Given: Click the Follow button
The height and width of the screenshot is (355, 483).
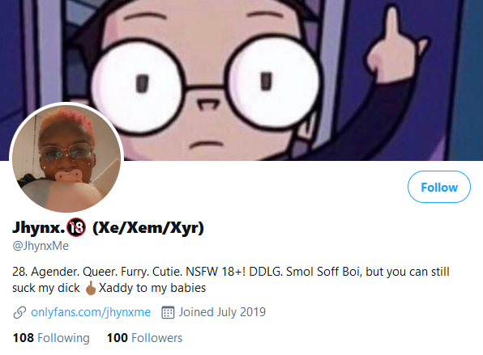Looking at the screenshot, I should [439, 187].
